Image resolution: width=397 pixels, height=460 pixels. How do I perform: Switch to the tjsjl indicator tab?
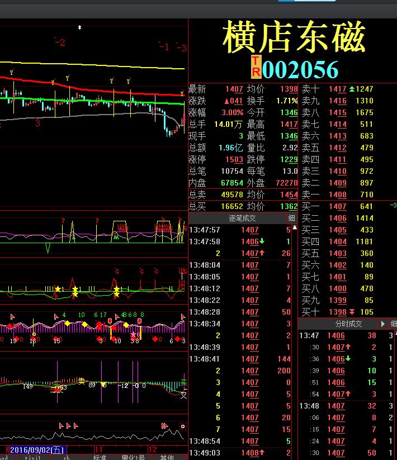pyautogui.click(x=32, y=457)
